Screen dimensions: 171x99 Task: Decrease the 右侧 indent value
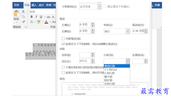tap(93, 32)
